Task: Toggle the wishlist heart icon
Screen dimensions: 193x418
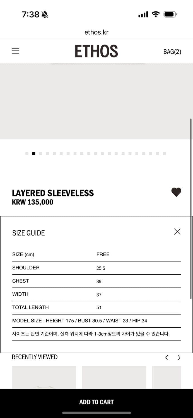Action: pyautogui.click(x=176, y=192)
